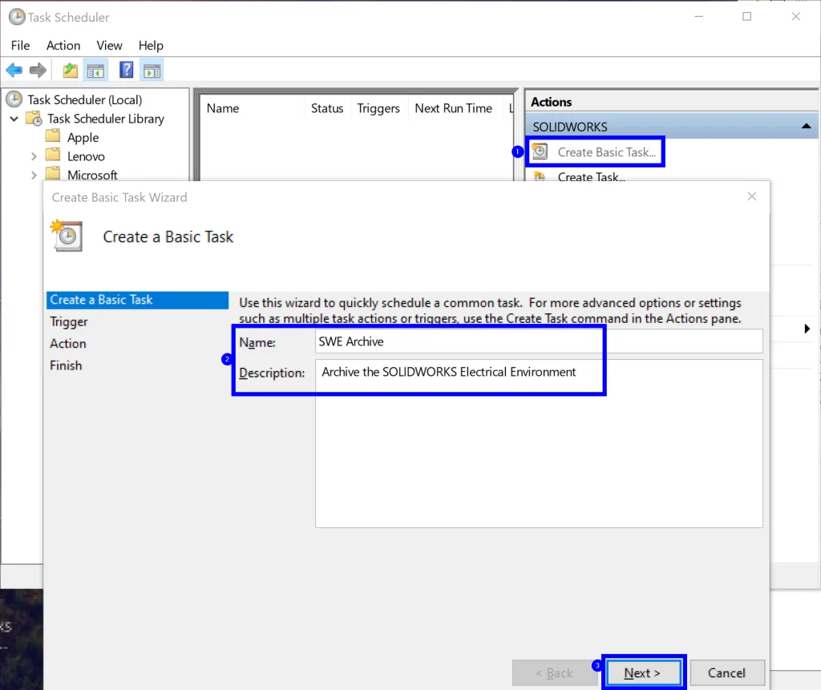Collapse the SOLIDWORKS actions group
The height and width of the screenshot is (690, 821).
click(806, 126)
